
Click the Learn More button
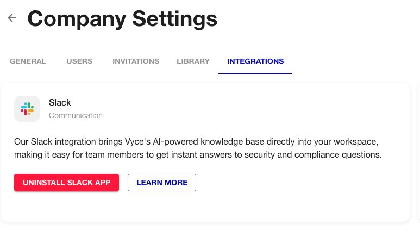click(162, 183)
